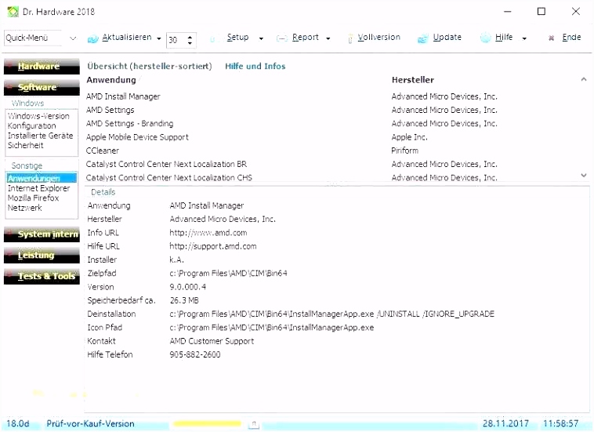594x432 pixels.
Task: Click Vollversion button label
Action: tap(379, 38)
